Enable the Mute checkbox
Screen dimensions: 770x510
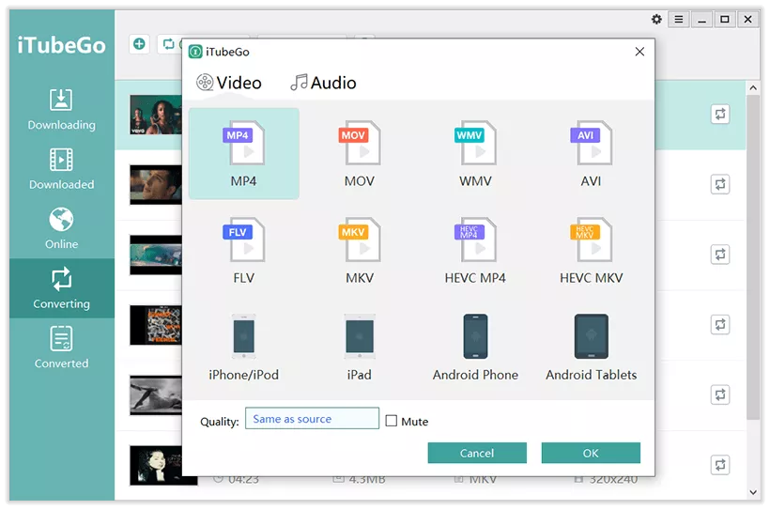pos(392,422)
